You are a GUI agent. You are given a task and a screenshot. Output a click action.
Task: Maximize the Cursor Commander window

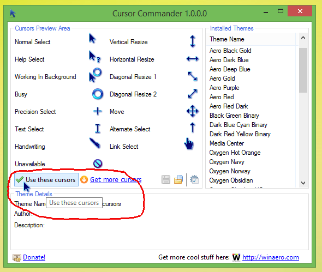(x=281, y=11)
